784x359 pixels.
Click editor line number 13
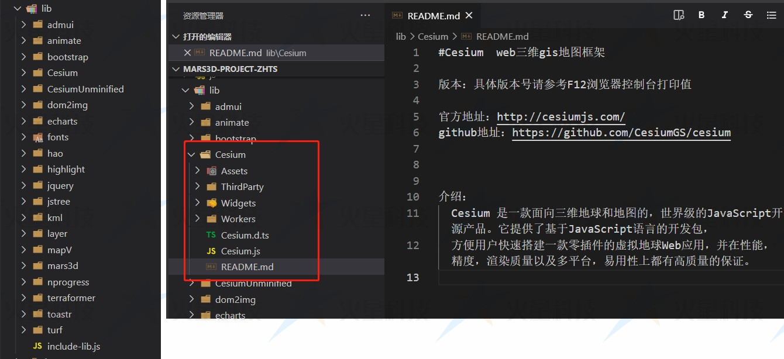[x=412, y=277]
